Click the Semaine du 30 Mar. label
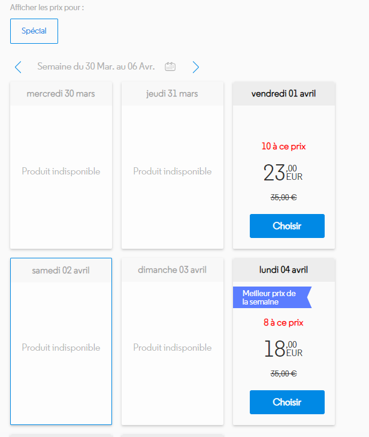Screen dimensions: 369x437 (96, 67)
